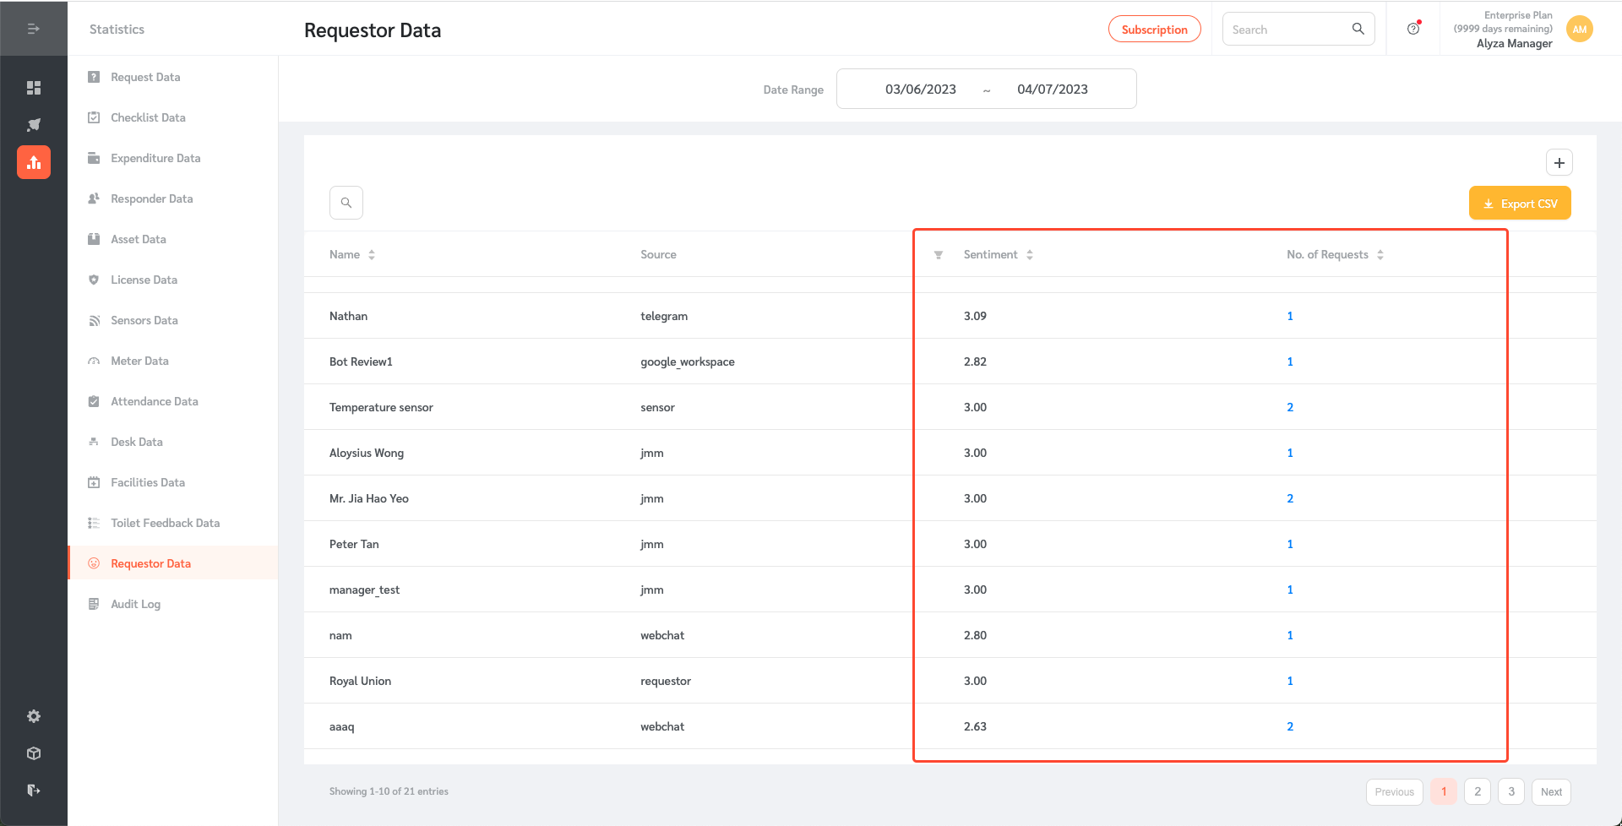Select Requestor Data in the navigation menu
The height and width of the screenshot is (826, 1622).
pyautogui.click(x=150, y=562)
